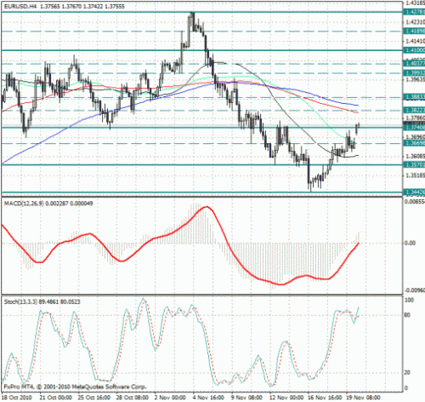
Task: Click the 1.3883 dashed level tag
Action: pos(414,97)
